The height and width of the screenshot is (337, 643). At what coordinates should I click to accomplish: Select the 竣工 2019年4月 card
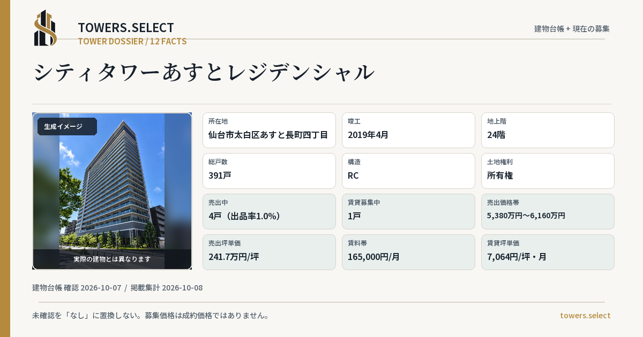point(408,130)
